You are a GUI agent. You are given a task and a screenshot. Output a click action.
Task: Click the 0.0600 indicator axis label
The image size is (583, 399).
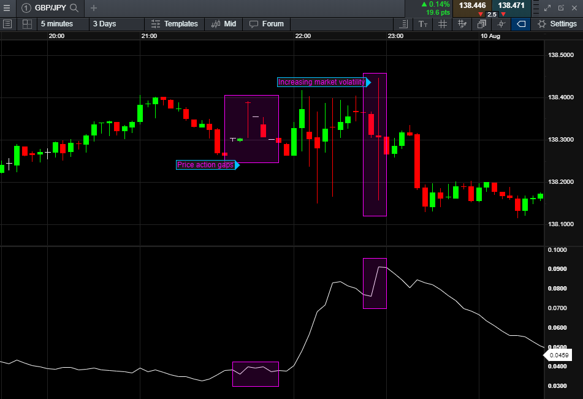coord(557,328)
